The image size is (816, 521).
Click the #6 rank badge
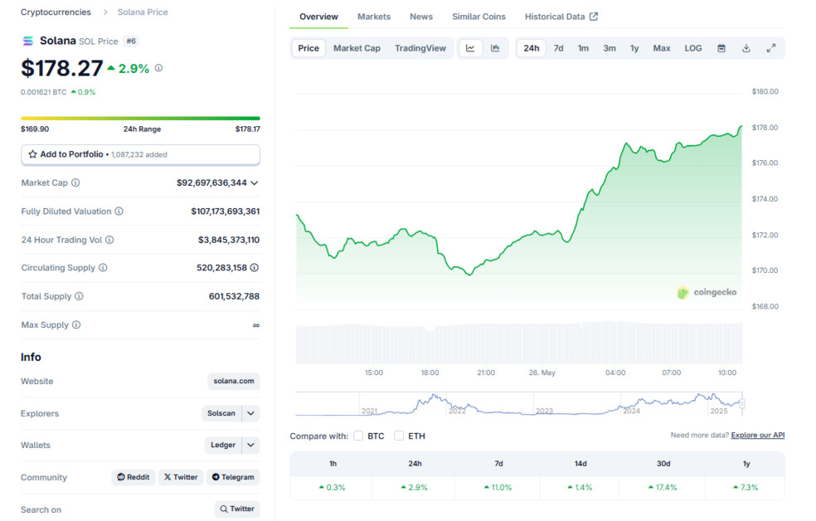pyautogui.click(x=131, y=41)
